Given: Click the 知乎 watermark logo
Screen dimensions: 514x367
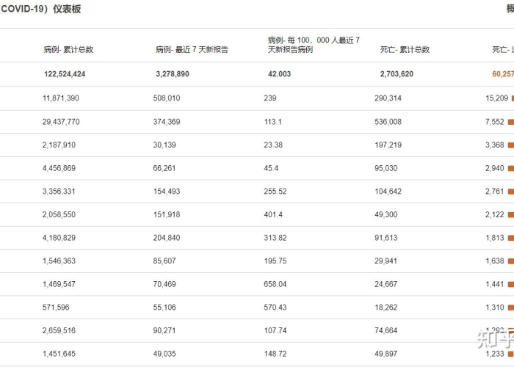Looking at the screenshot, I should pos(496,339).
